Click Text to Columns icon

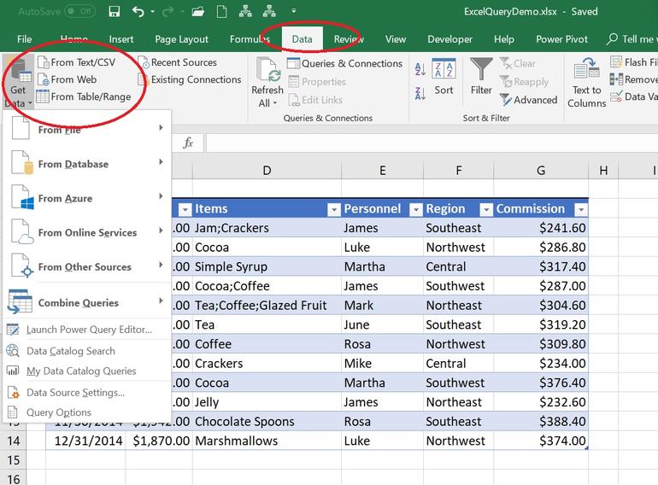coord(586,70)
